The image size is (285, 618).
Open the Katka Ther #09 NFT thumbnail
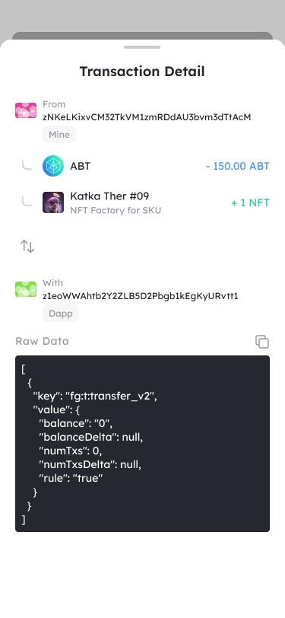53,202
